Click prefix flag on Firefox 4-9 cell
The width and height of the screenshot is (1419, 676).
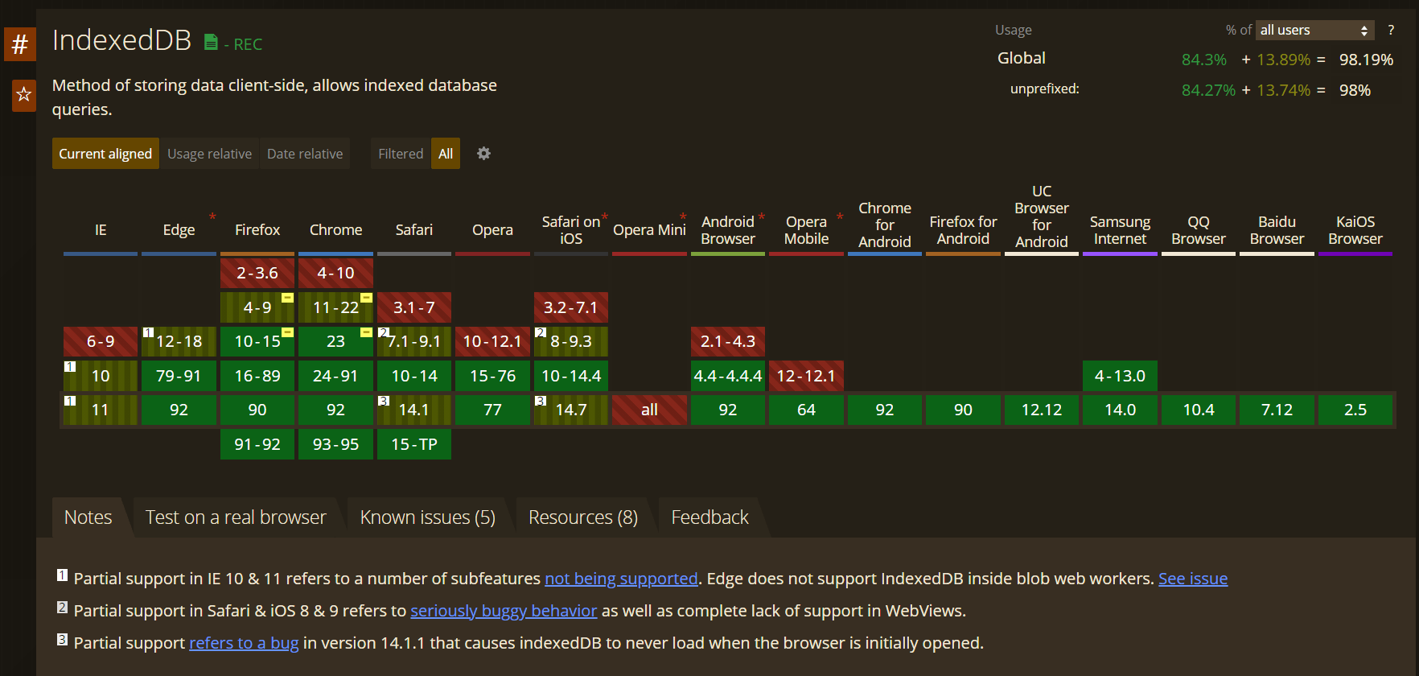[x=287, y=298]
